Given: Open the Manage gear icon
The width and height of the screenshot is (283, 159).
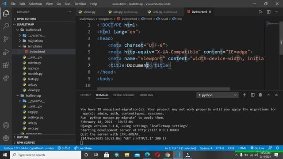Looking at the screenshot, I should [6, 138].
